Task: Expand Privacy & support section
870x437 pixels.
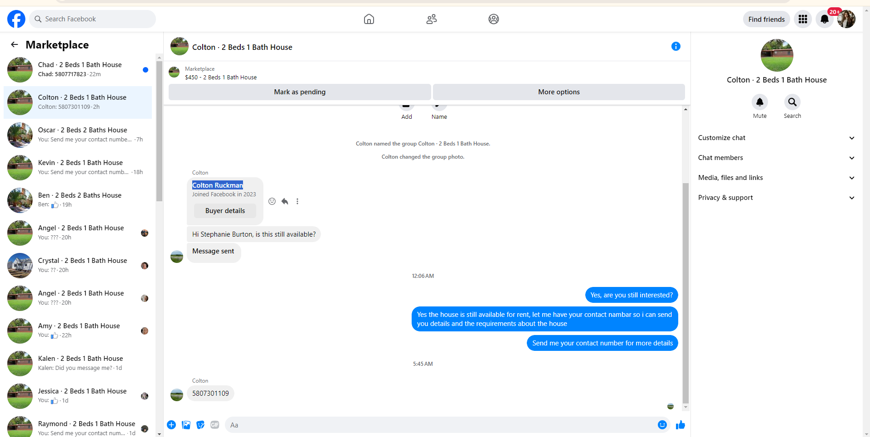Action: coord(777,198)
